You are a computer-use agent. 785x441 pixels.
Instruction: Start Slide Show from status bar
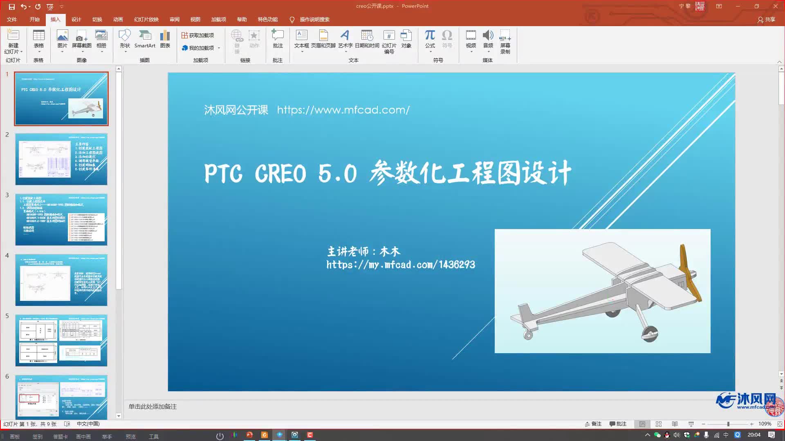tap(691, 424)
